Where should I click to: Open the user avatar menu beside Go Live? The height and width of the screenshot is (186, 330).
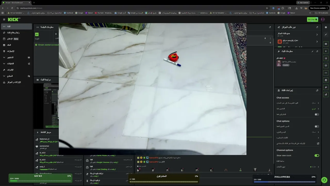click(323, 19)
